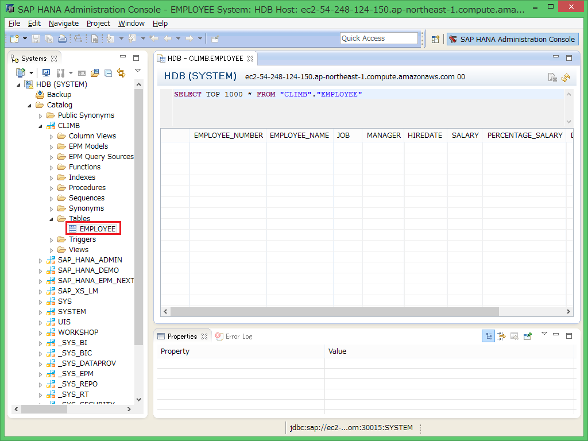Open SQL console icon in Systems view
588x441 pixels.
point(82,73)
